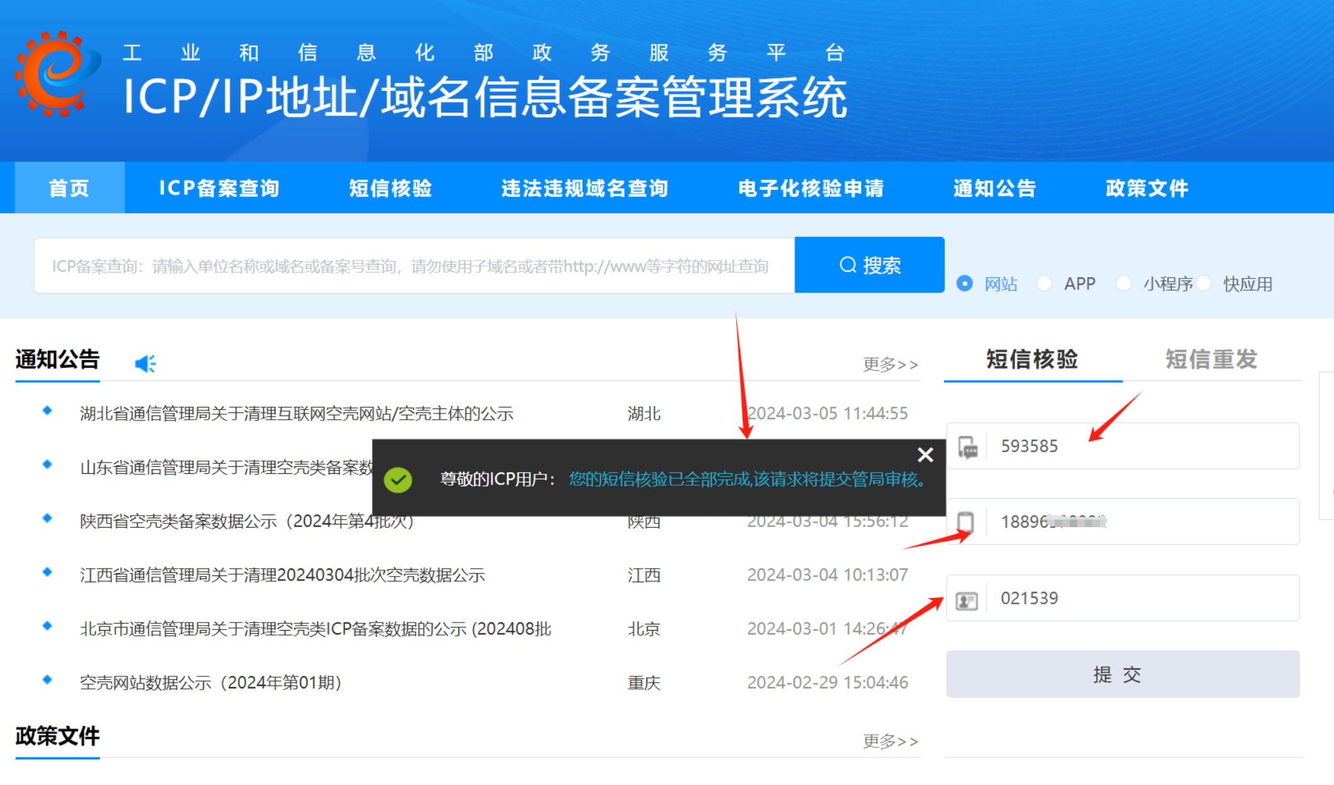Click the mobile phone field icon

(966, 522)
